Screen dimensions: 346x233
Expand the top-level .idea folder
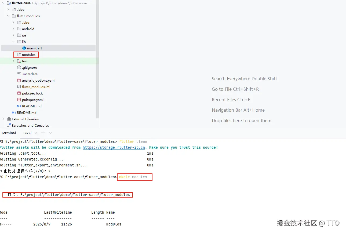[8, 10]
